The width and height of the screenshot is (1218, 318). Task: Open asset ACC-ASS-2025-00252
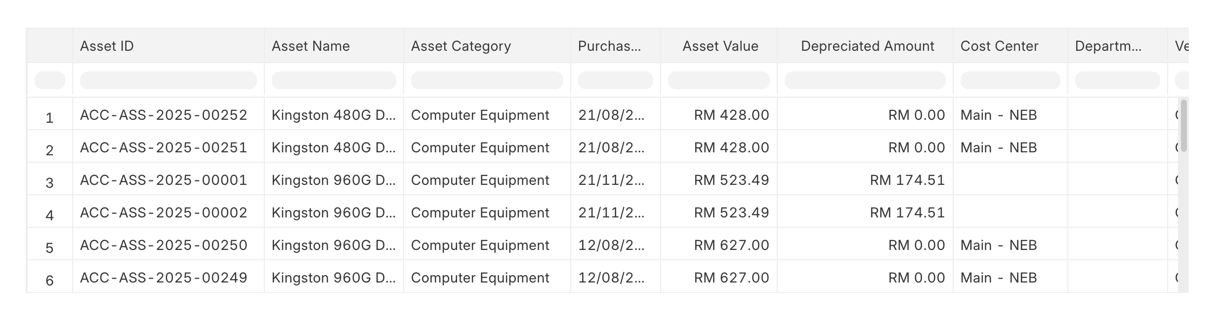click(164, 115)
